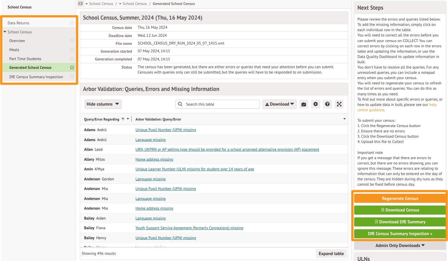This screenshot has width=448, height=261.
Task: Open table settings gear icon
Action: (316, 104)
